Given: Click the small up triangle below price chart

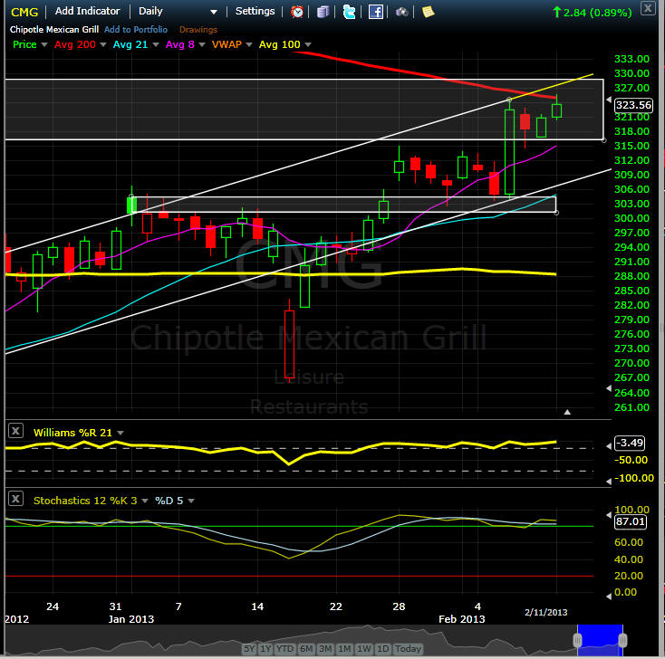Looking at the screenshot, I should [567, 412].
